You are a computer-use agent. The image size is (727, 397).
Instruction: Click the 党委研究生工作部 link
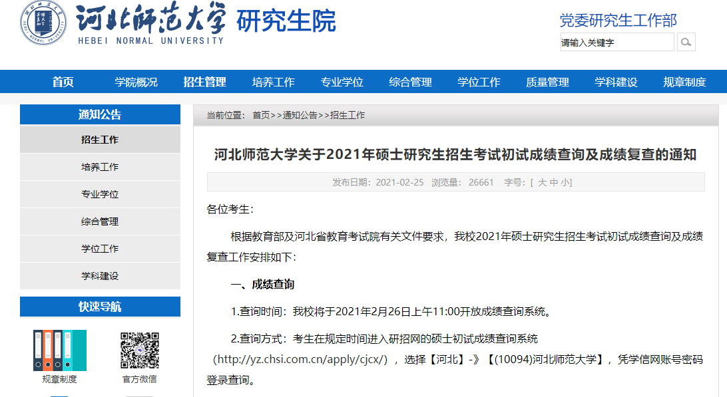pos(618,21)
